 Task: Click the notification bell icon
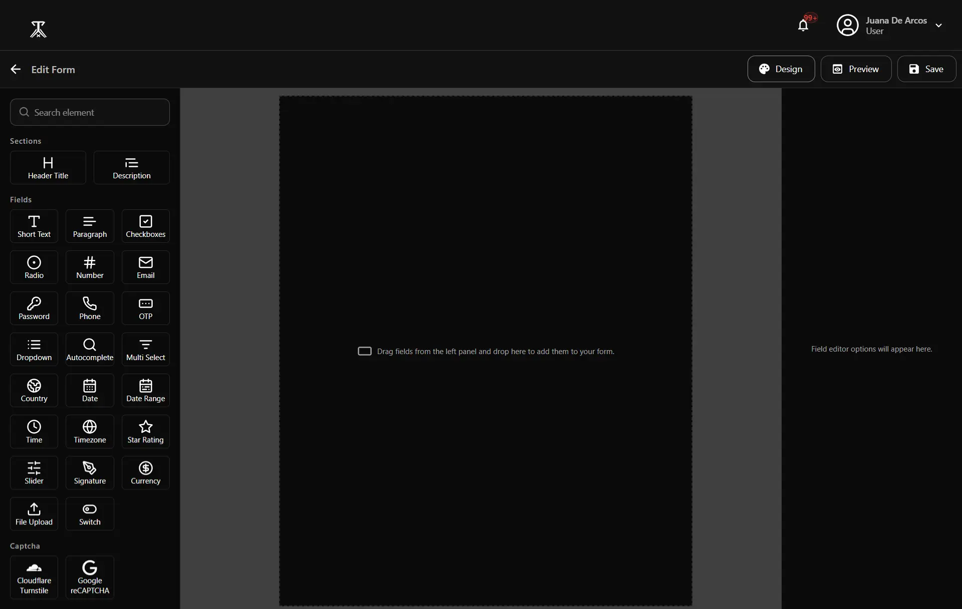click(803, 26)
